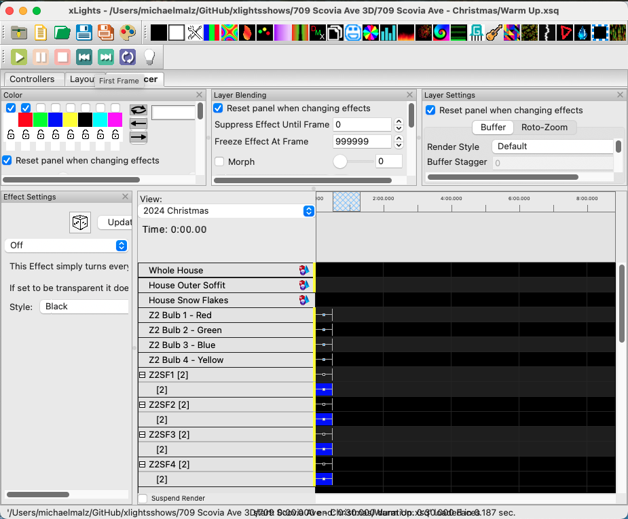This screenshot has height=519, width=628.
Task: Toggle the light bulb output icon
Action: [149, 57]
